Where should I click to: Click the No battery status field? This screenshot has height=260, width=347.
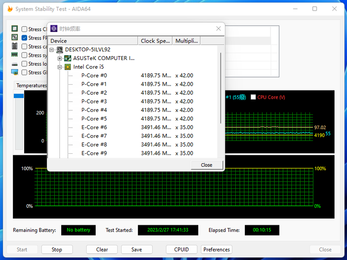point(78,230)
